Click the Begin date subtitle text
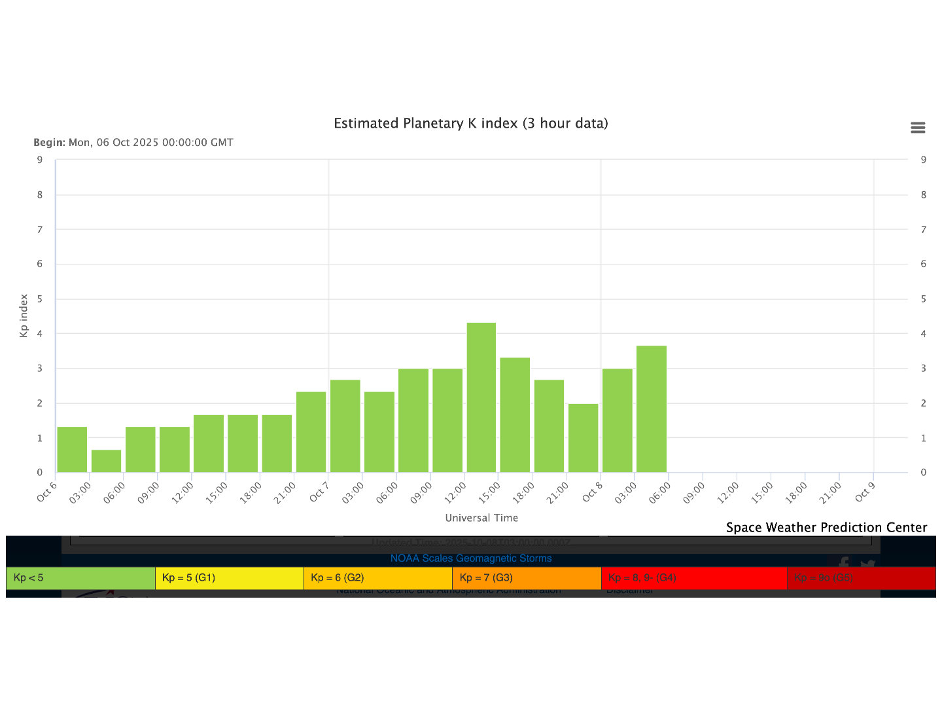This screenshot has width=942, height=707. click(133, 143)
